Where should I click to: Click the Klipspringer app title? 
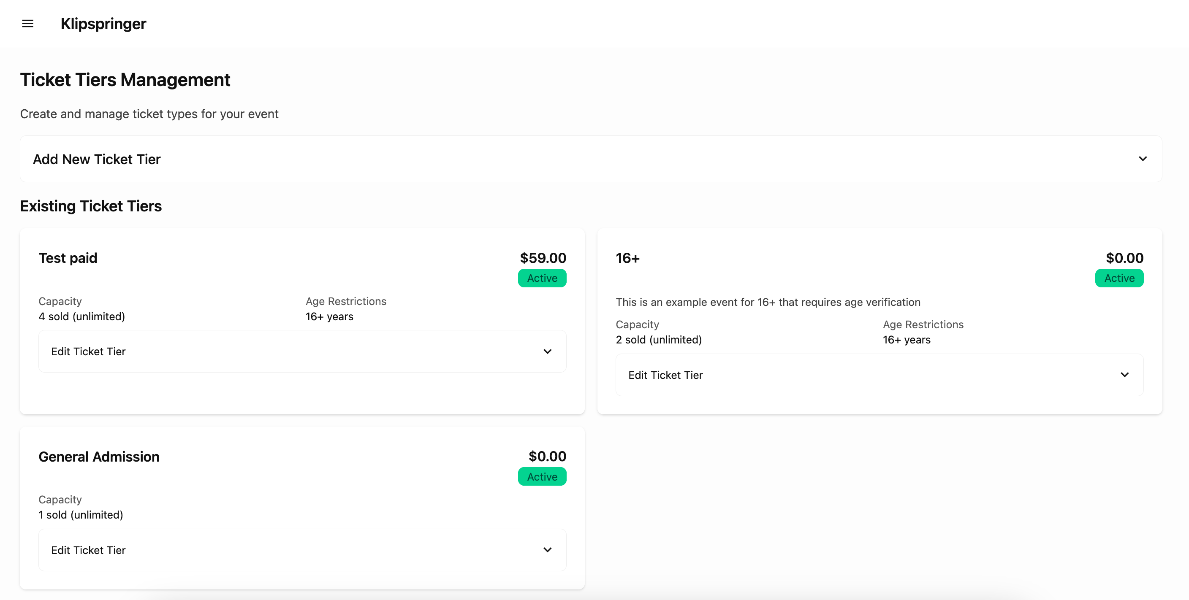click(x=103, y=24)
